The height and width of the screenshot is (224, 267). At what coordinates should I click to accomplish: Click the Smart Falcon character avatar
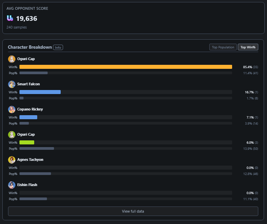[x=12, y=84]
